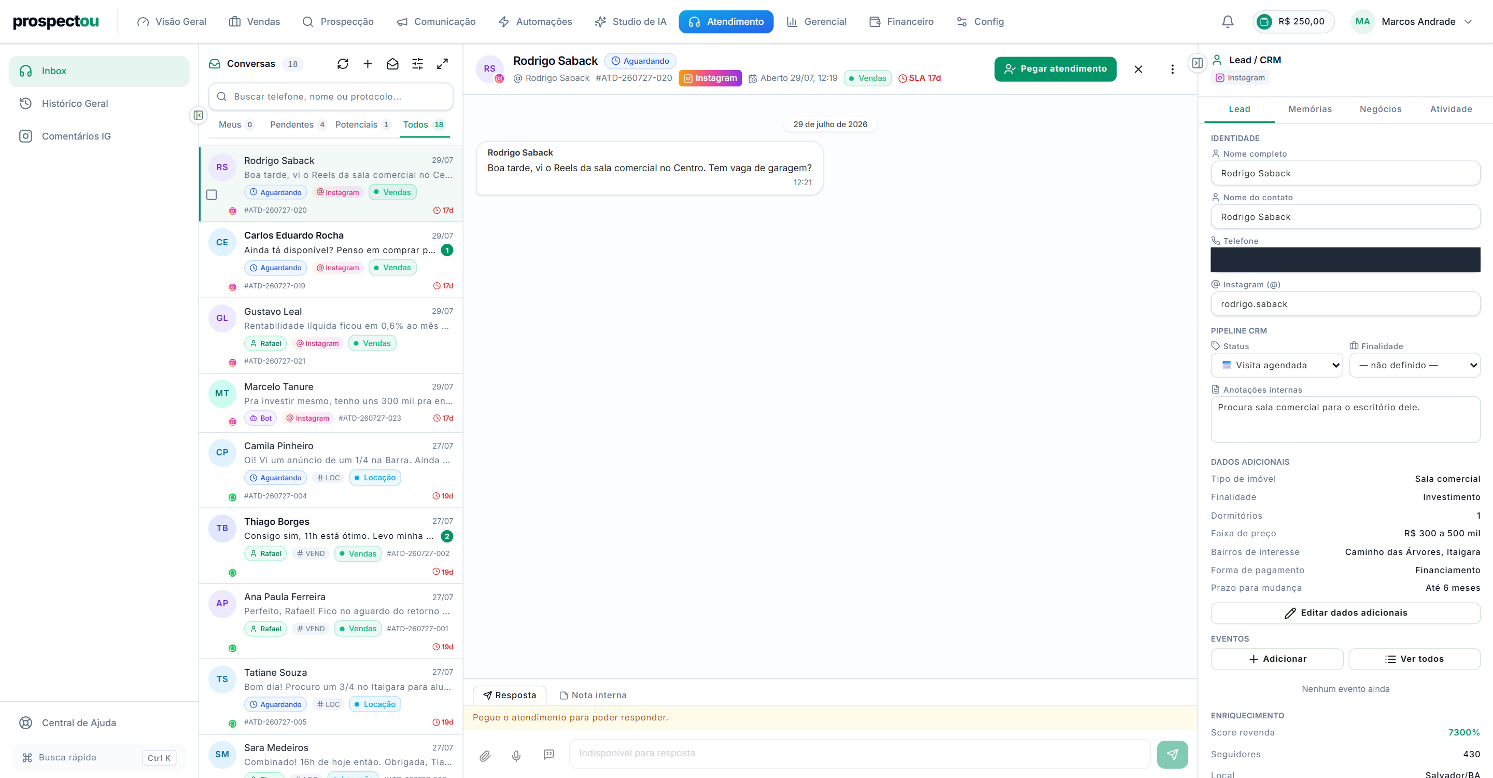Switch to the Pendentes tab
Image resolution: width=1493 pixels, height=778 pixels.
pyautogui.click(x=298, y=124)
